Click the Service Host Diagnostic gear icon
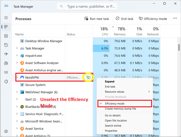 coord(22,114)
